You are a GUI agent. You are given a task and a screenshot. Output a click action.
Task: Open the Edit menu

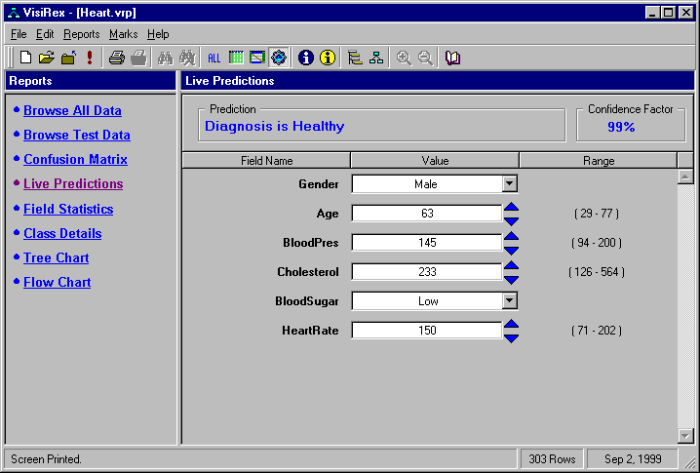pyautogui.click(x=45, y=34)
